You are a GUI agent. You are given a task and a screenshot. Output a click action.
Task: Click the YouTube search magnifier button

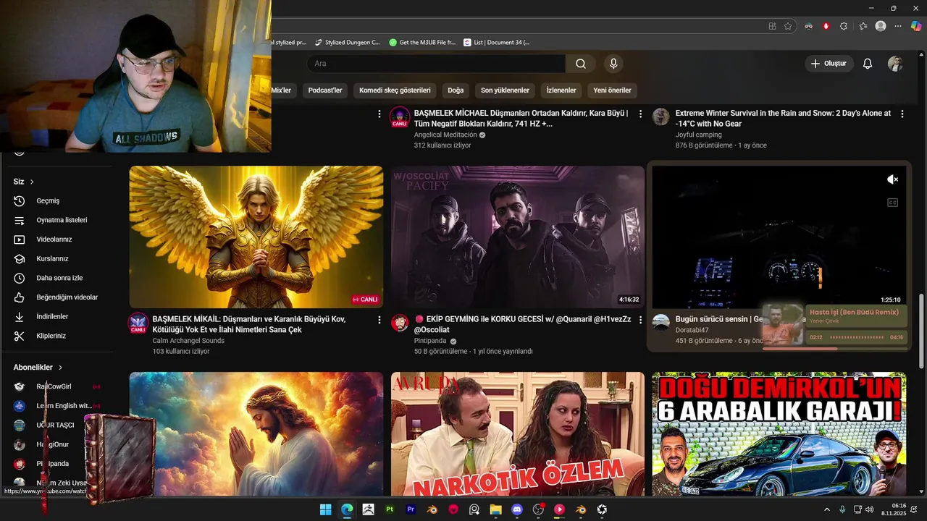pos(581,64)
